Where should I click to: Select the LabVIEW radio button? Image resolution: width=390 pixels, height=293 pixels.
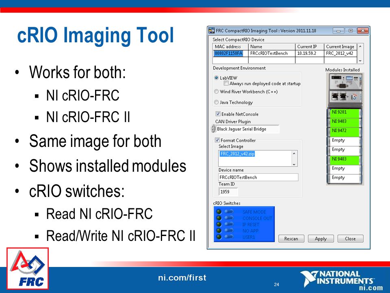click(x=217, y=78)
